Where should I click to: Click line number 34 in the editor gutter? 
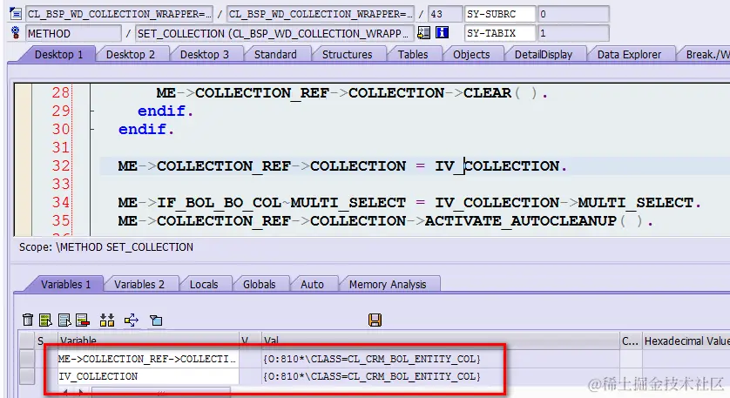click(60, 203)
